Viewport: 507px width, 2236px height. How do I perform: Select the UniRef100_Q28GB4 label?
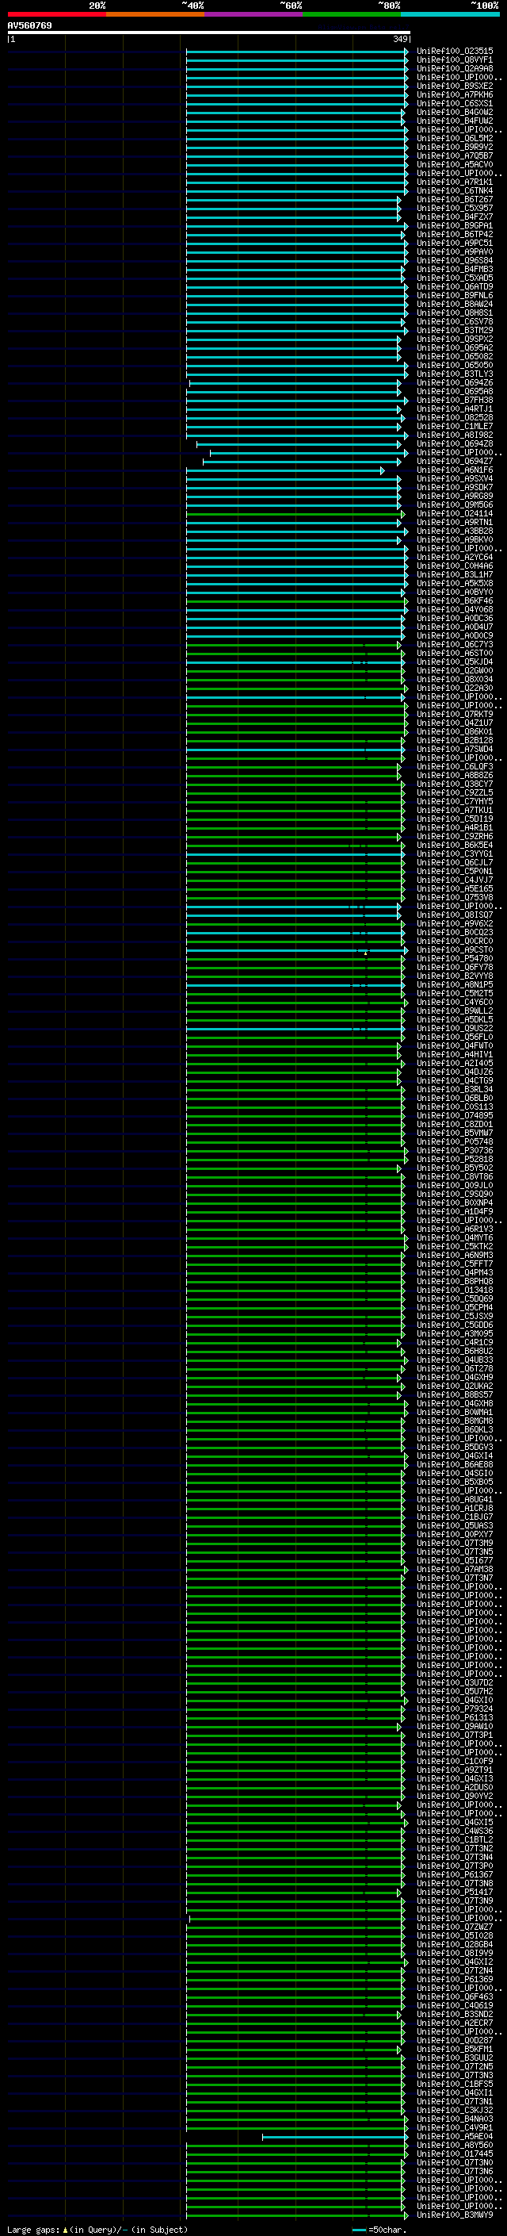click(x=454, y=1944)
